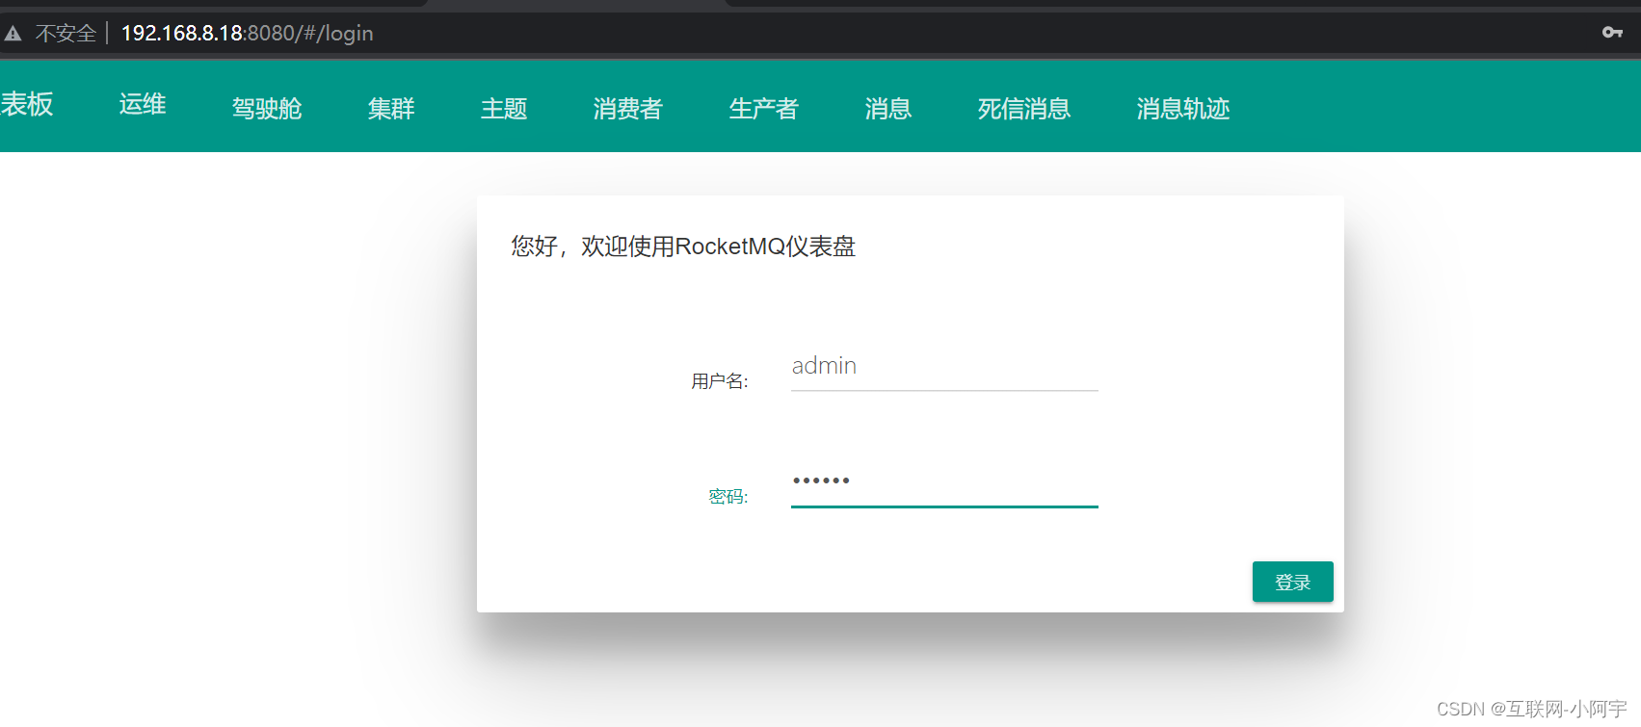1641x727 pixels.
Task: Click the not-secure warning triangle icon
Action: point(13,34)
